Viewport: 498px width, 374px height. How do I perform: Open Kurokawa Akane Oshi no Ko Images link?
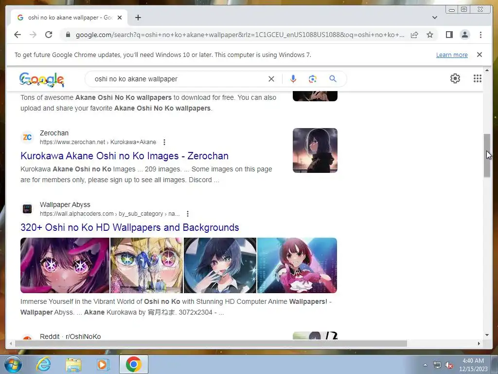click(124, 156)
